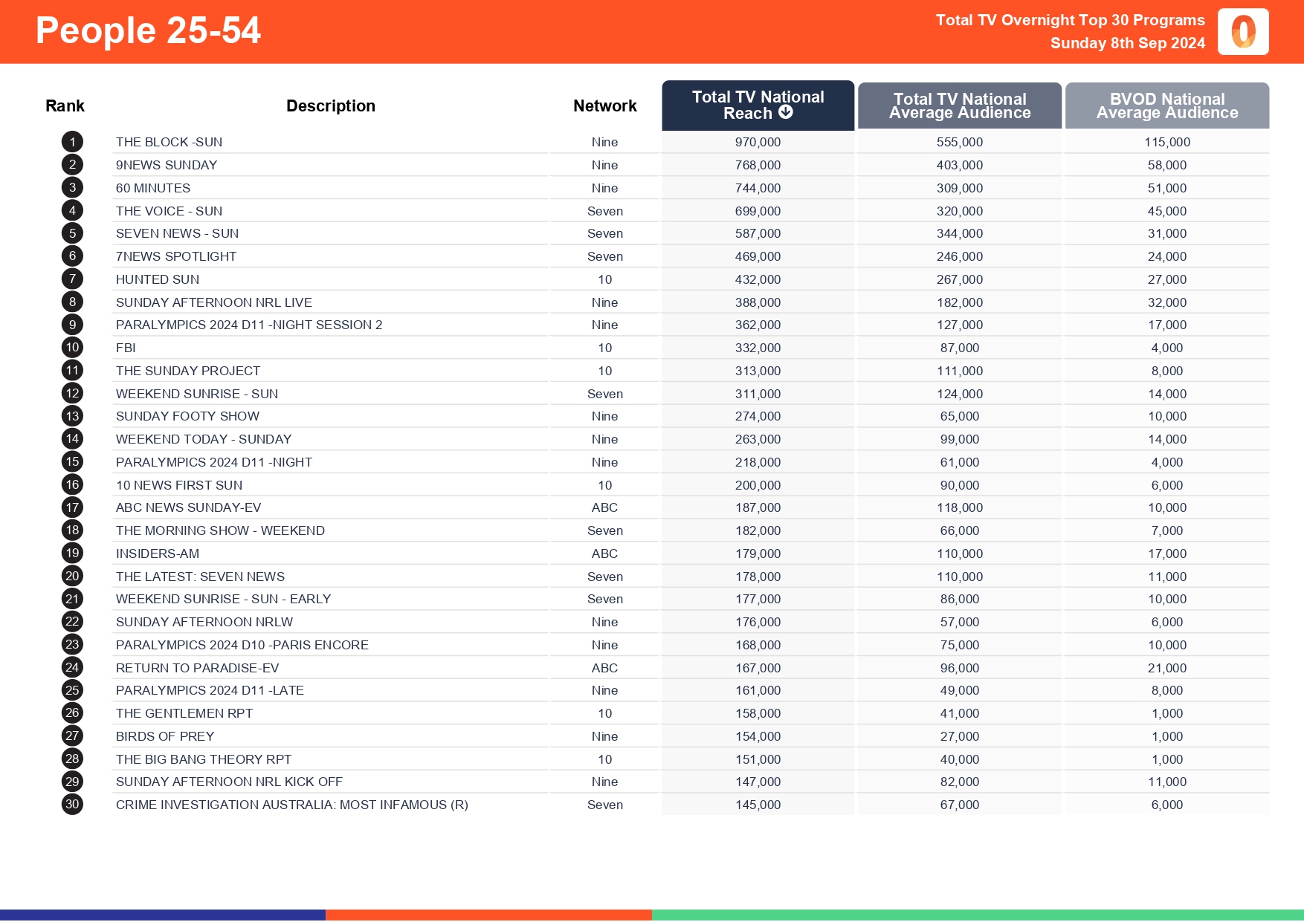Click the OzTAM logo in the top right
Image resolution: width=1304 pixels, height=922 pixels.
tap(1243, 32)
